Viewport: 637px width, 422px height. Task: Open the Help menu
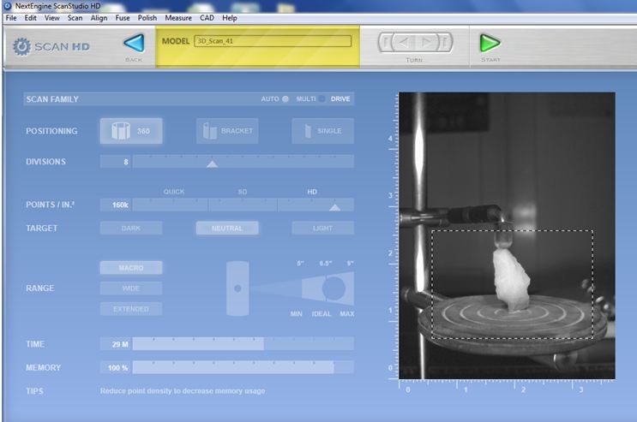pyautogui.click(x=230, y=18)
